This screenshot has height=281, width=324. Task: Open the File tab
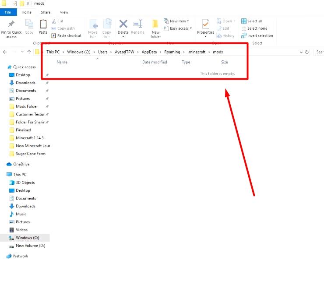click(8, 12)
